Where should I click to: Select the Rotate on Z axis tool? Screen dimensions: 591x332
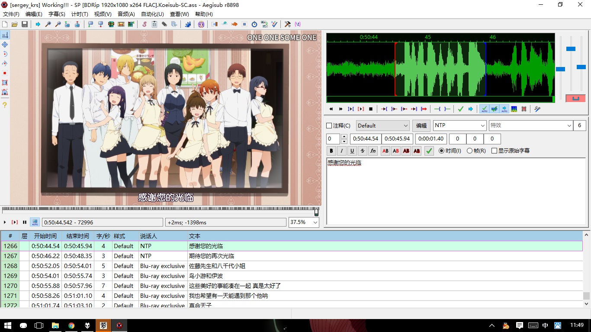click(x=5, y=54)
